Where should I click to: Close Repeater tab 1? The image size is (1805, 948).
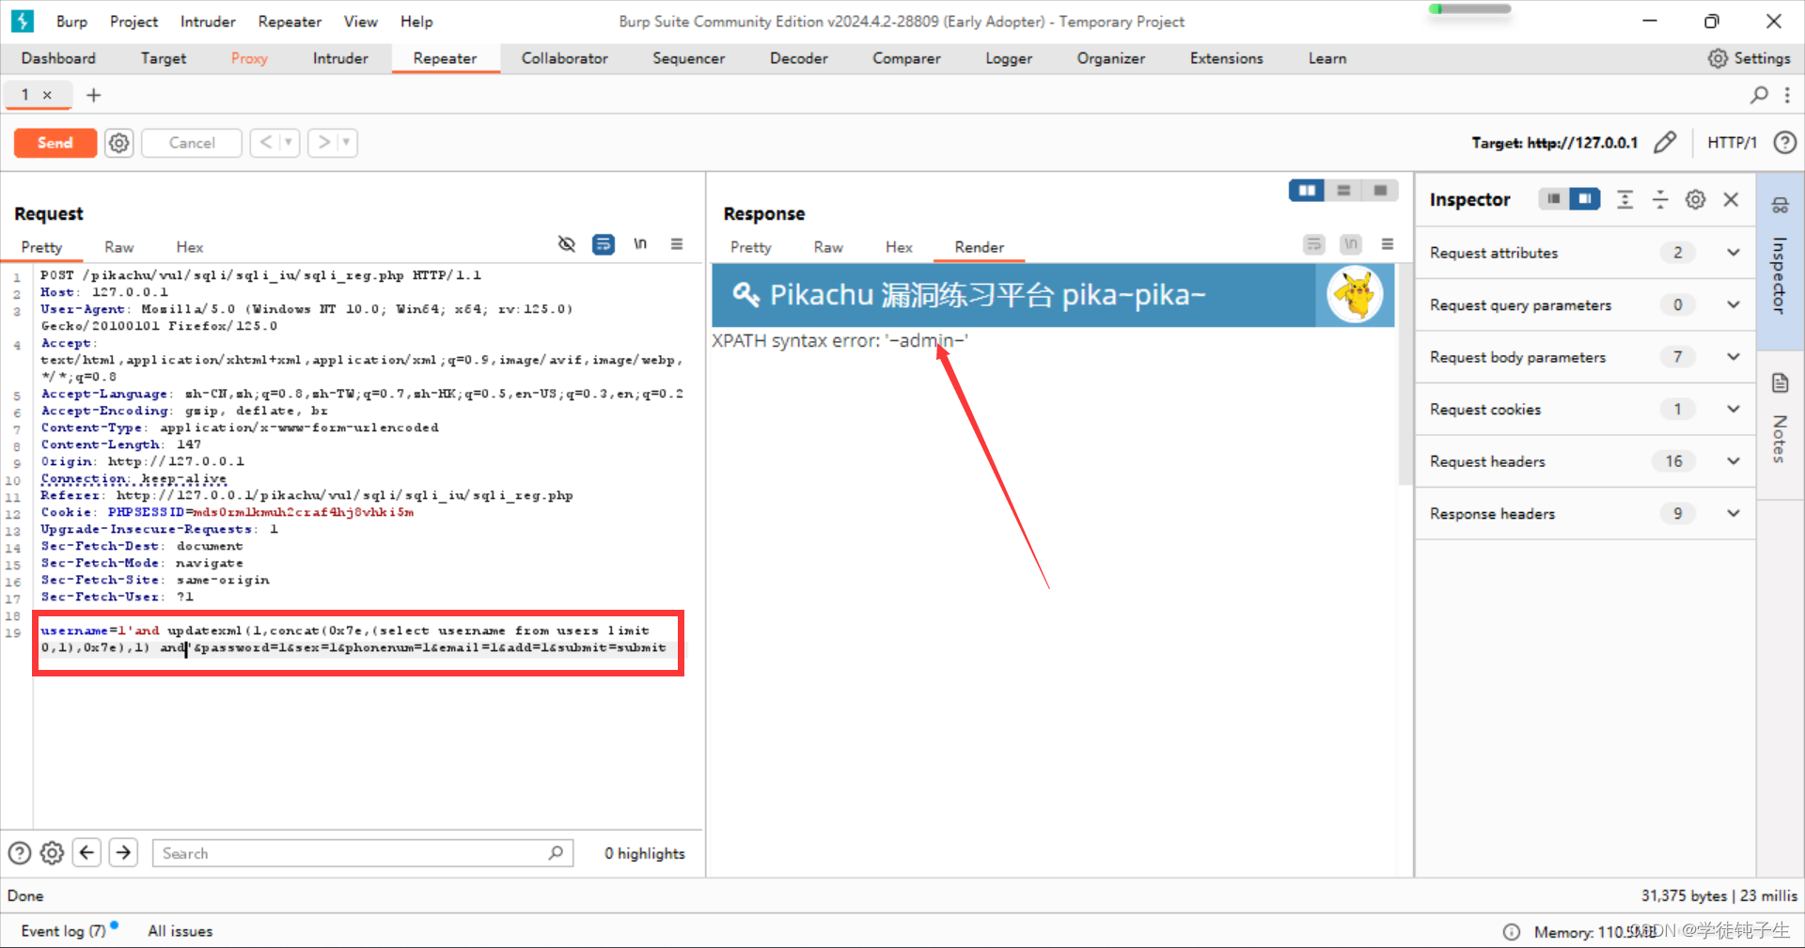pos(47,95)
